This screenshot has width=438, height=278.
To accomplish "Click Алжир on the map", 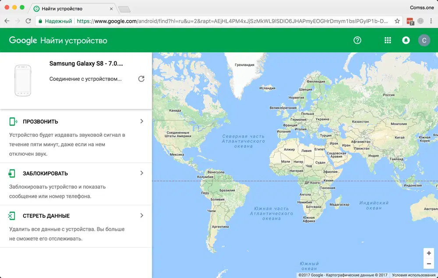I will coord(289,149).
